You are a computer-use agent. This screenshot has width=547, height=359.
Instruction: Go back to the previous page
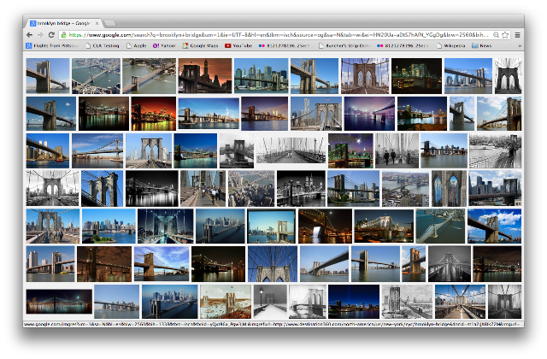[x=30, y=35]
